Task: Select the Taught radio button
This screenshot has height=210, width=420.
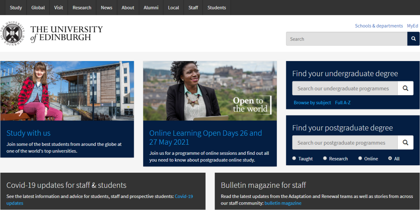Action: (x=294, y=158)
